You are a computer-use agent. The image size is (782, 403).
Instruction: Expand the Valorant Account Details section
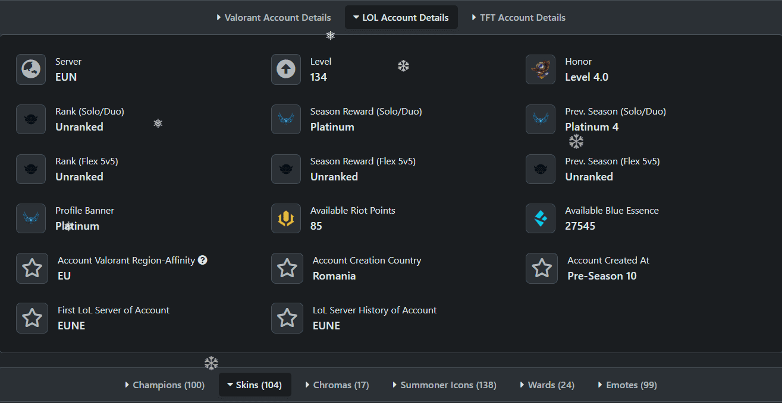tap(274, 17)
